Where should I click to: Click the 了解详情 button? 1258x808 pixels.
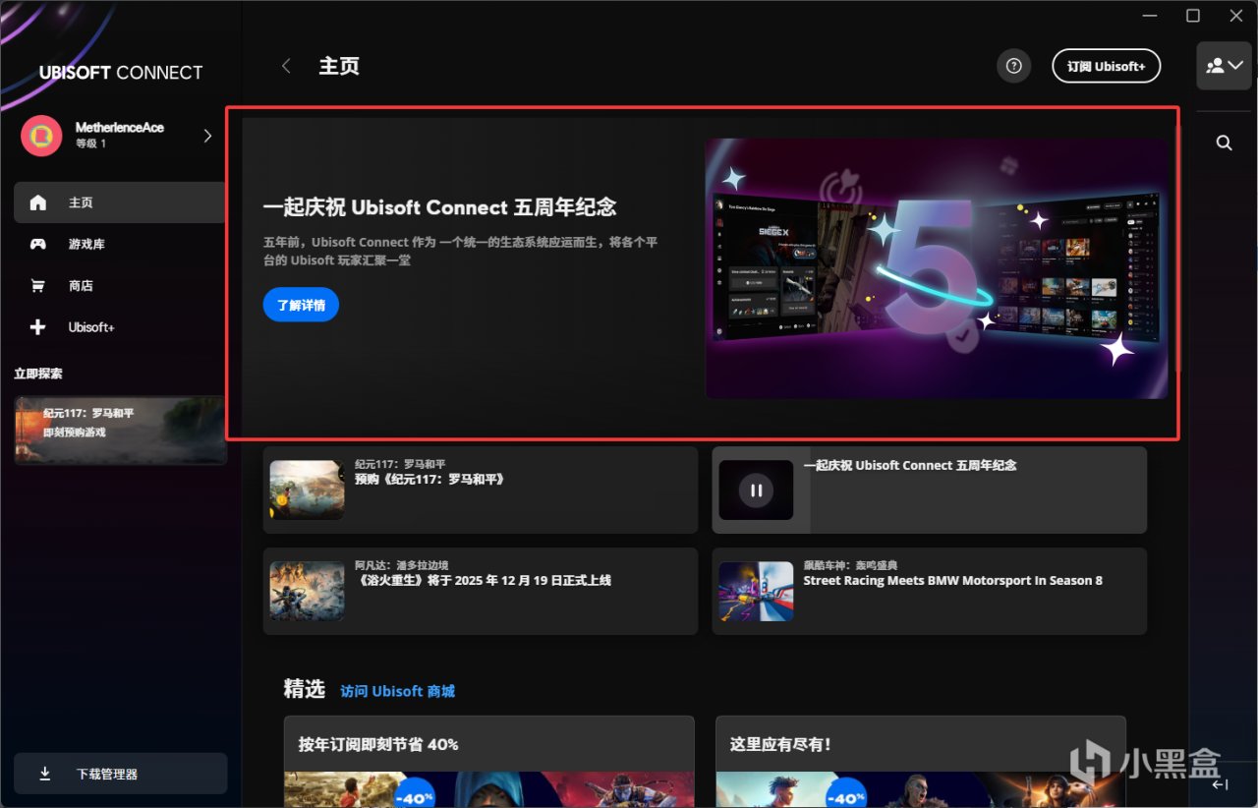click(301, 305)
